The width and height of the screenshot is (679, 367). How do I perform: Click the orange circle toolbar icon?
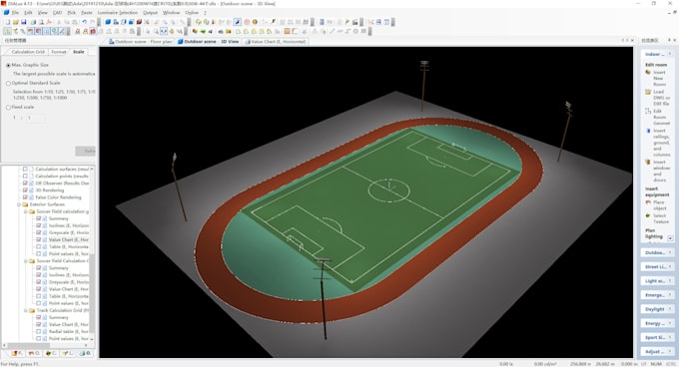pos(255,22)
